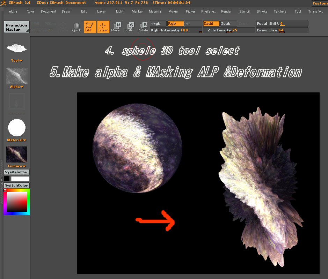Open the Transform menu

[x=315, y=12]
